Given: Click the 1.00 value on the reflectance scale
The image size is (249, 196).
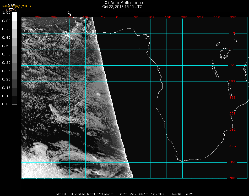Looking at the screenshot, I should [6, 13].
